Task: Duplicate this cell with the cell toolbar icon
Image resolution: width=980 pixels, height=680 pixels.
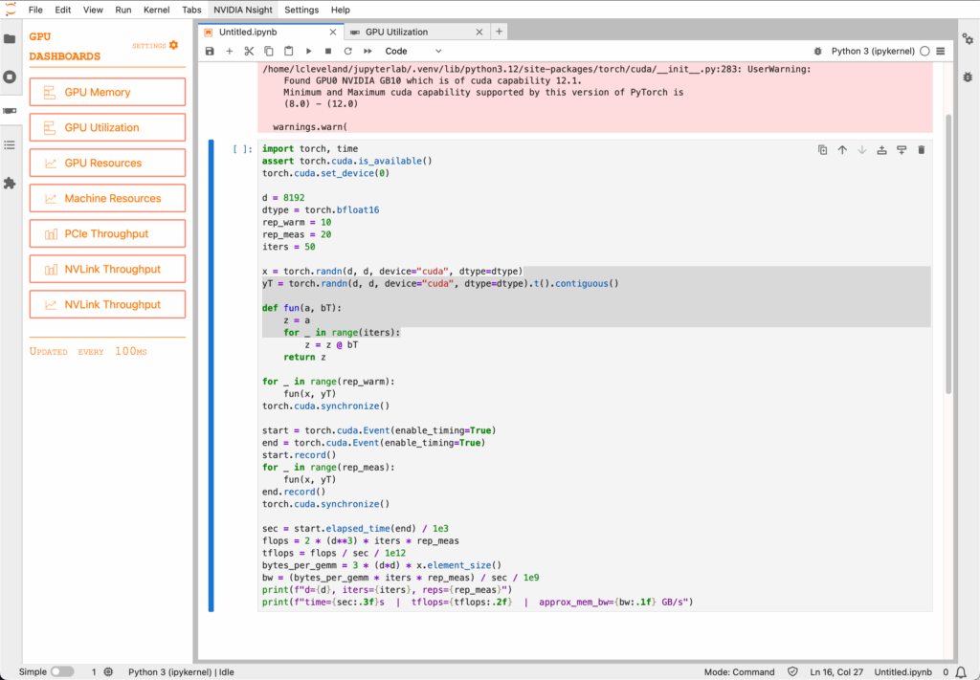Action: 822,149
